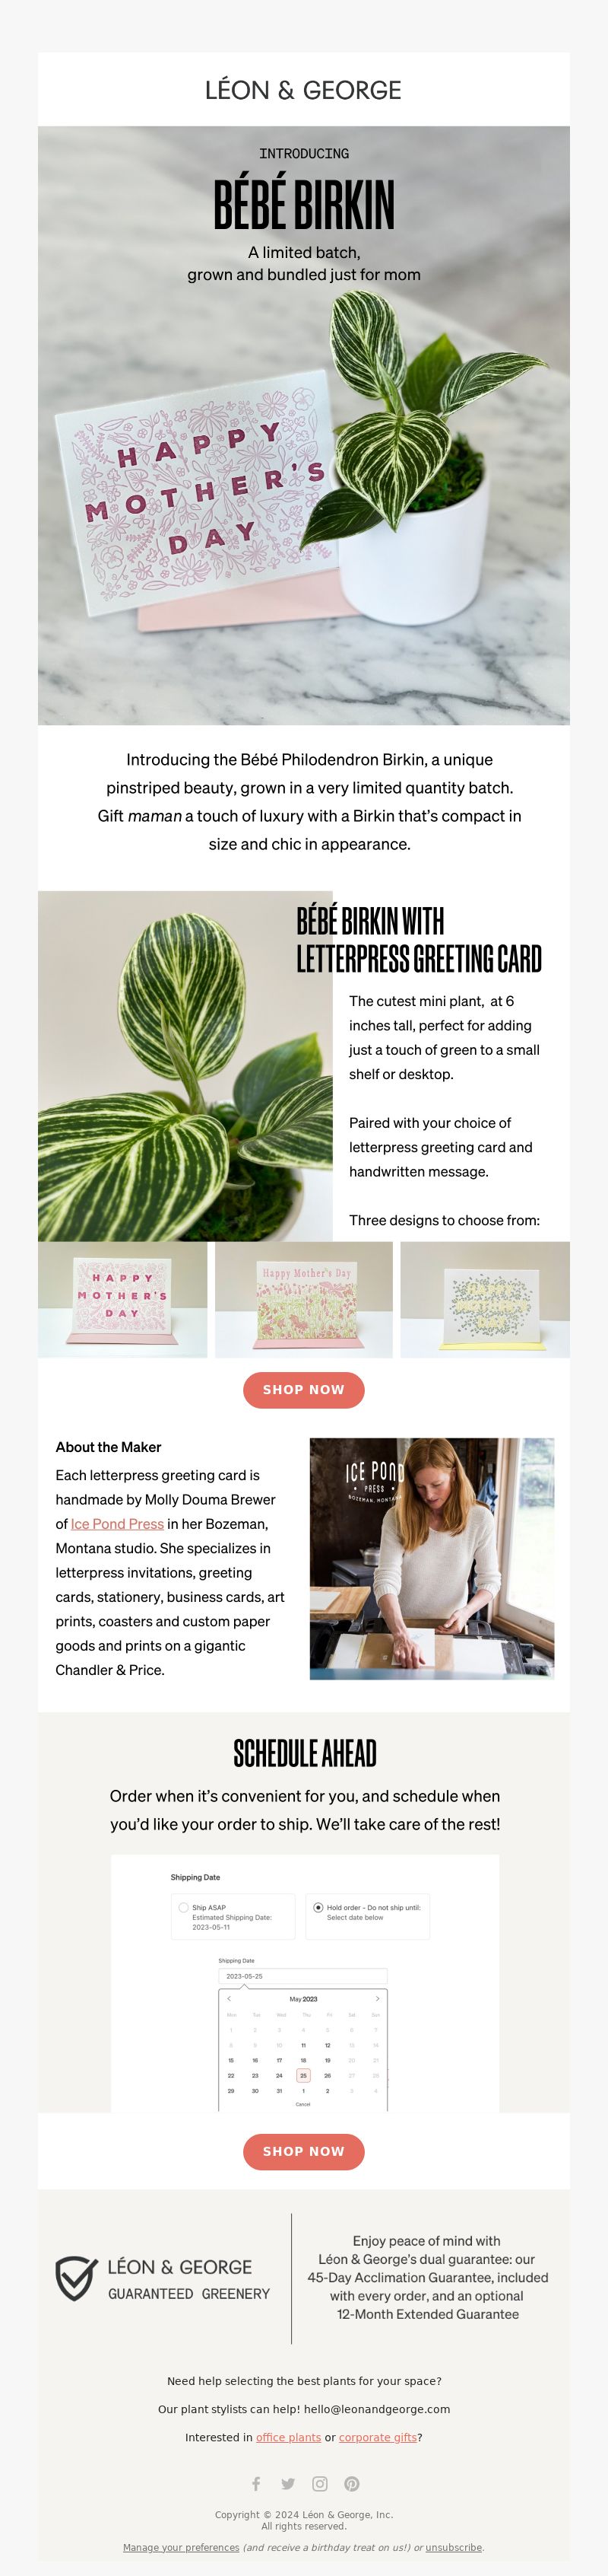Open the Pinterest social icon
The width and height of the screenshot is (608, 2576).
tap(353, 2483)
